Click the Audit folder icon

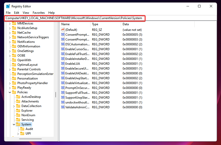[22, 129]
